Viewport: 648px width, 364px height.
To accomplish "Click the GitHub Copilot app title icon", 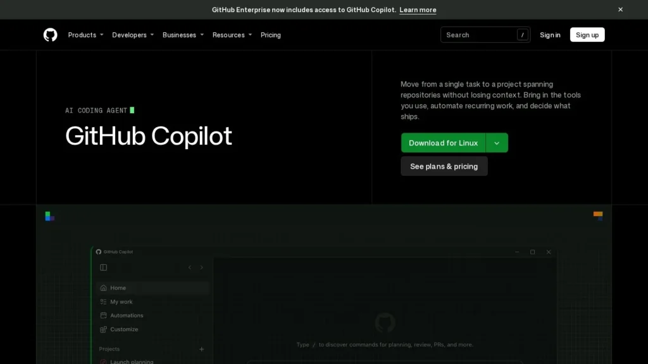I will (98, 252).
